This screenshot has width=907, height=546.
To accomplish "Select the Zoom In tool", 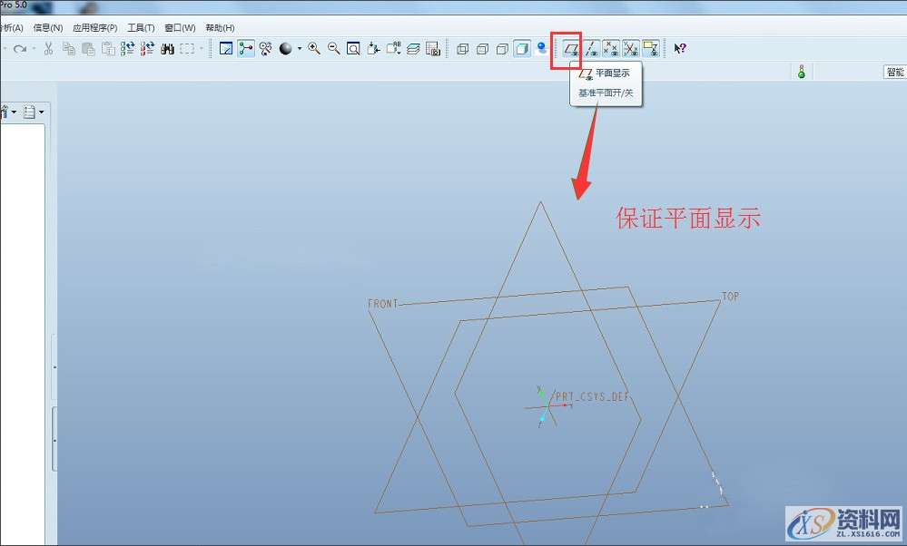I will 313,48.
